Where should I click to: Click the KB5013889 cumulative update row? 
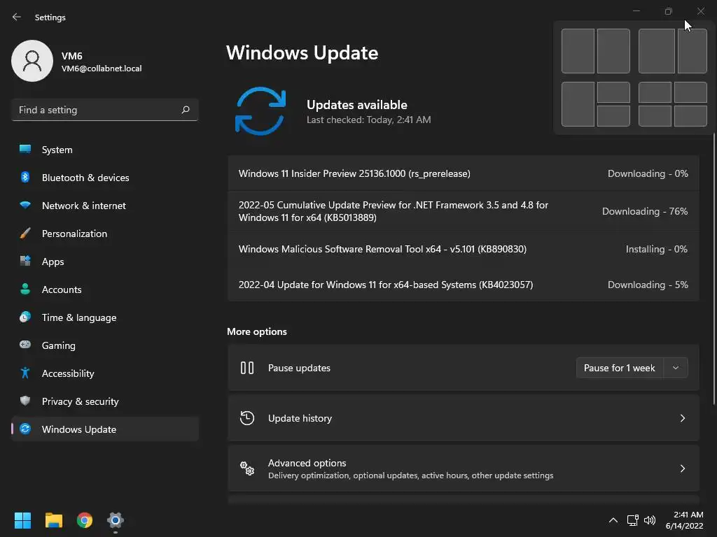point(464,211)
